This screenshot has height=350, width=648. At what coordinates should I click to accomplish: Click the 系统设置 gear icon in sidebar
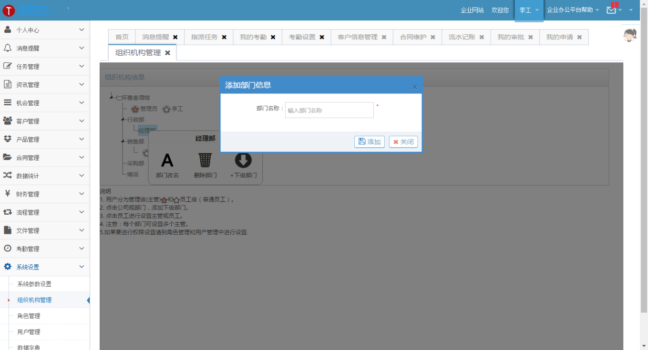pos(8,267)
